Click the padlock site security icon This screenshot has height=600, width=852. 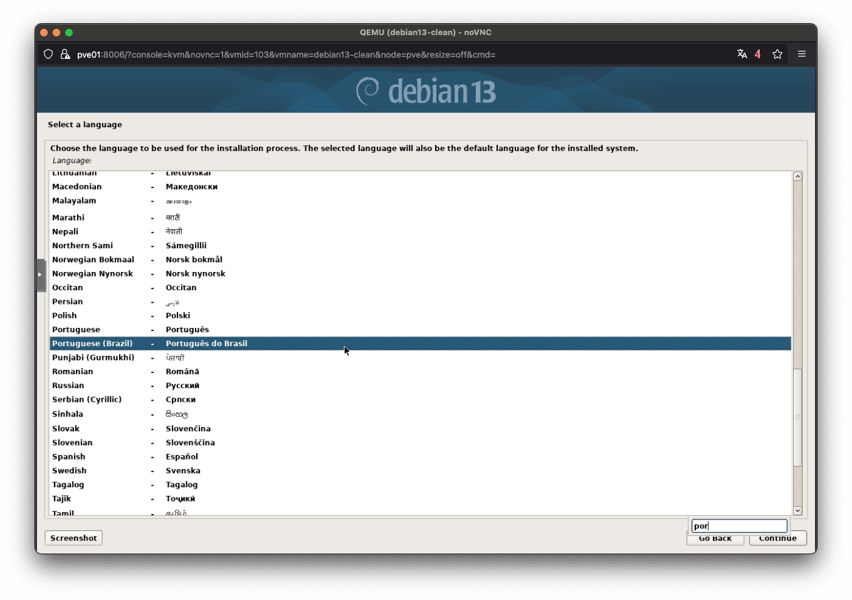tap(65, 55)
